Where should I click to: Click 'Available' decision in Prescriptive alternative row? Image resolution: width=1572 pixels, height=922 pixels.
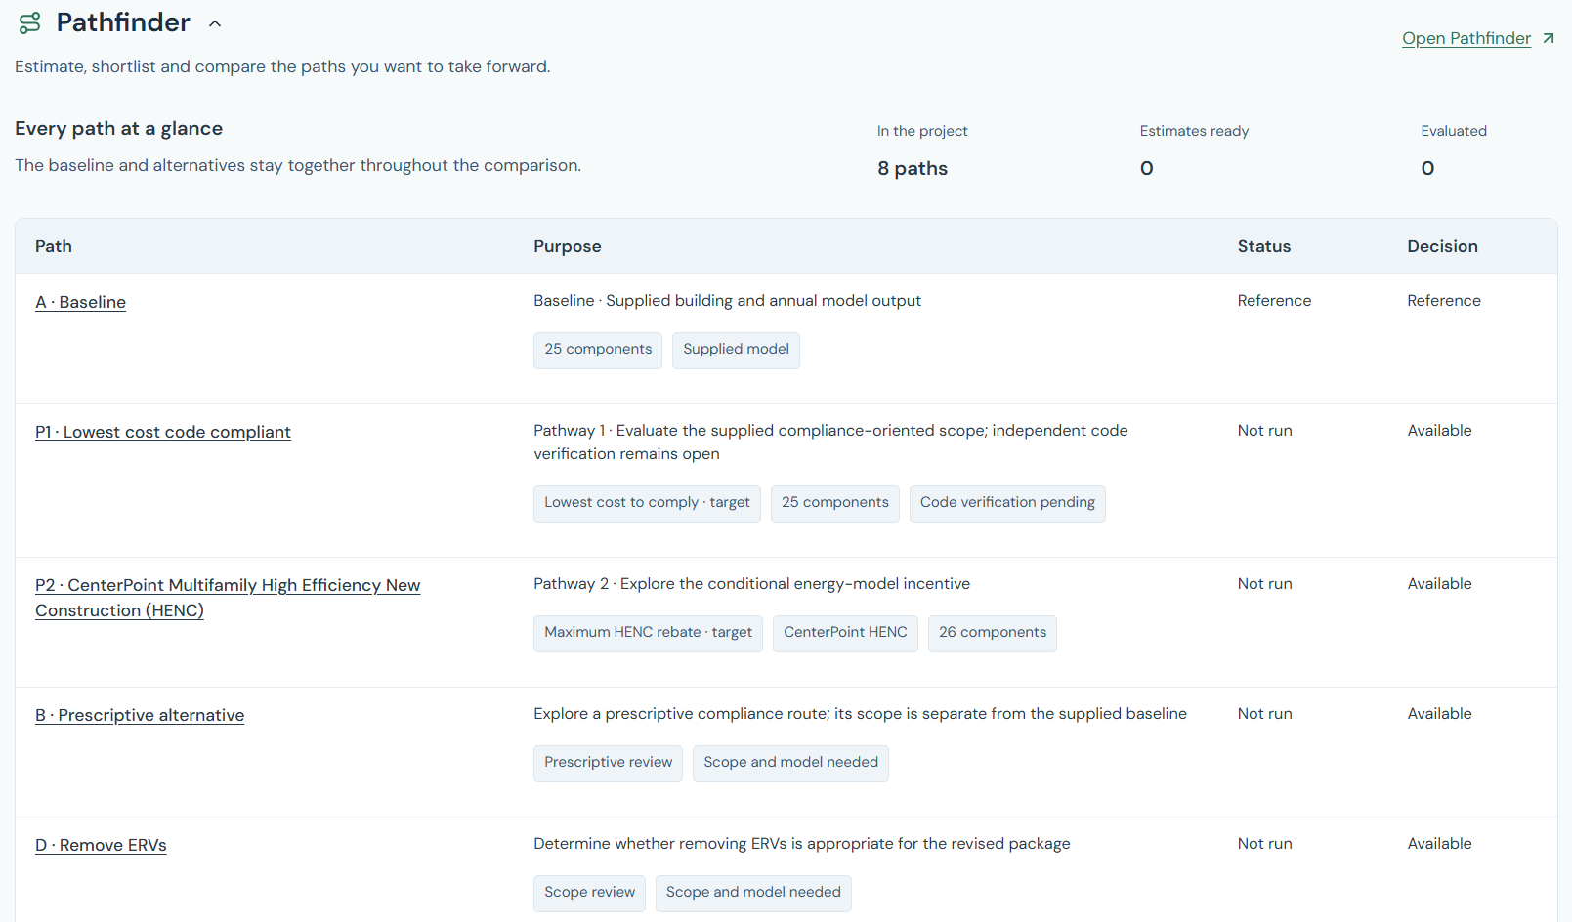pos(1440,714)
